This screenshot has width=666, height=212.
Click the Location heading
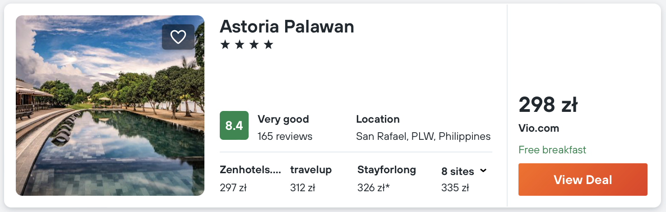coord(378,120)
